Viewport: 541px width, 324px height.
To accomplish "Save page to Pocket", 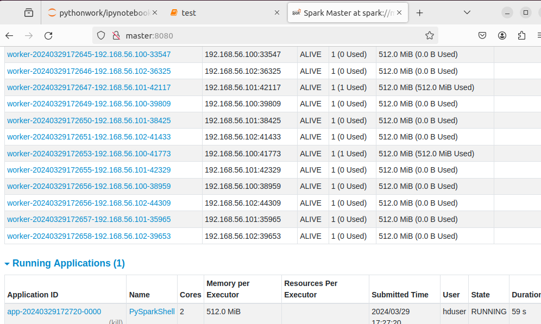I will click(x=482, y=35).
